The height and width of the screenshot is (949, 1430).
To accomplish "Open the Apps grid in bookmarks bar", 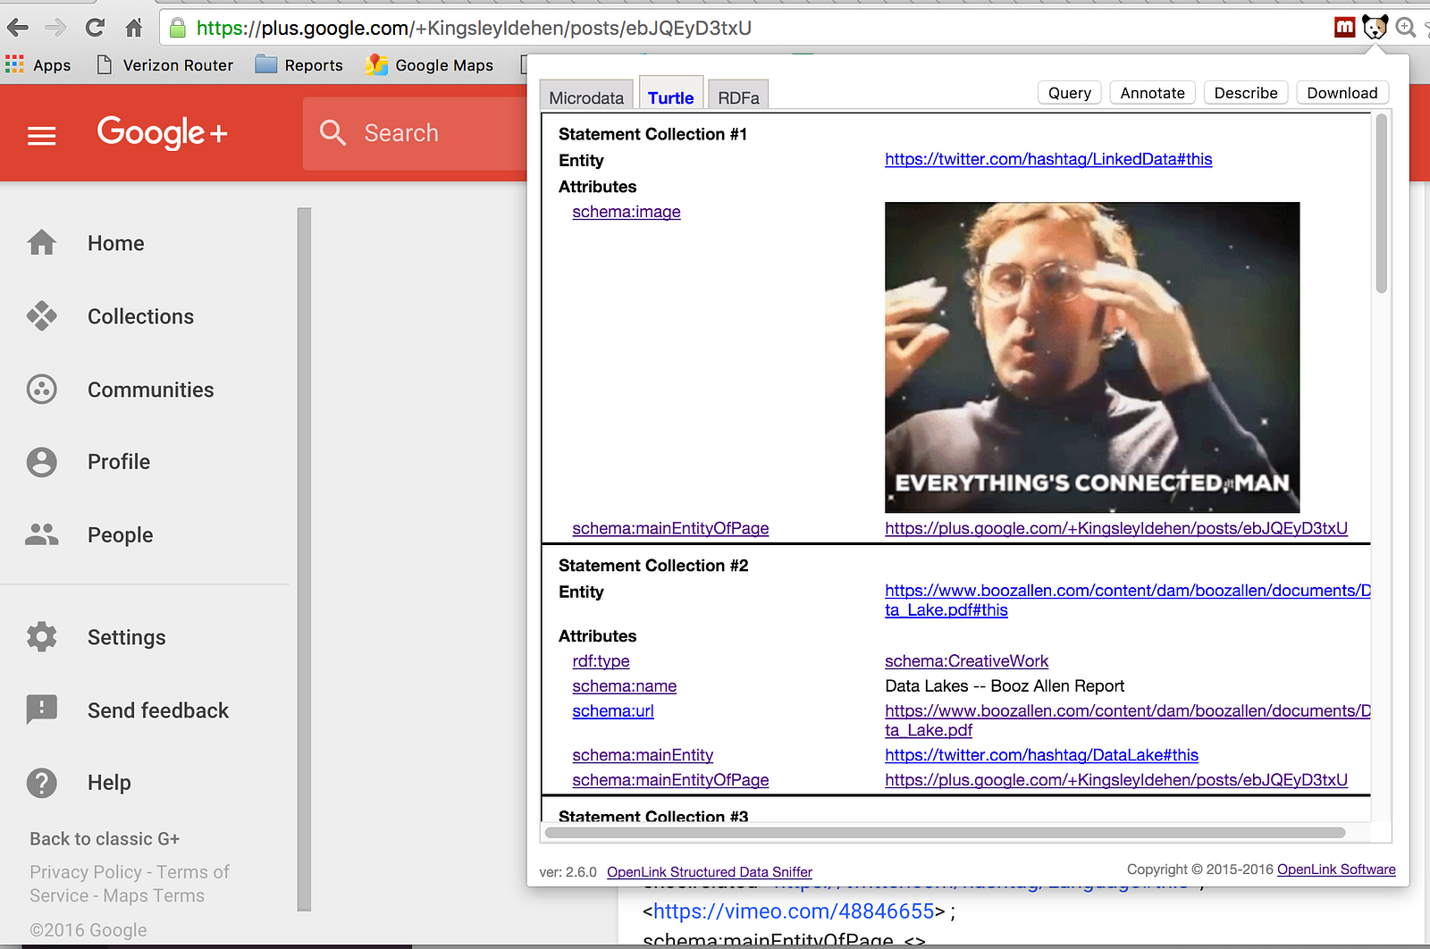I will pyautogui.click(x=38, y=65).
